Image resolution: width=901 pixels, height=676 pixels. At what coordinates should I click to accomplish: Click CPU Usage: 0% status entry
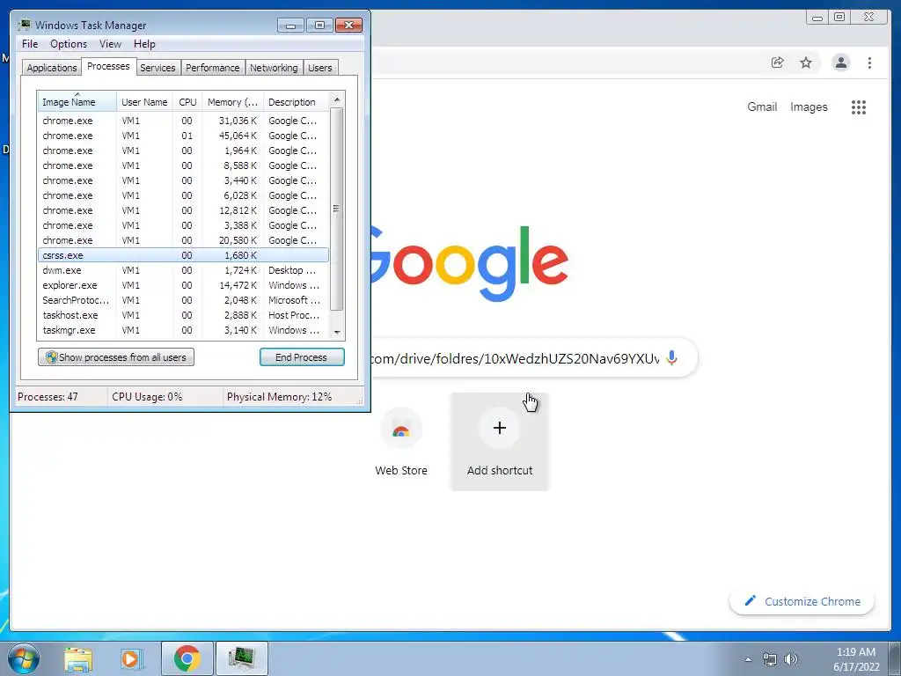click(147, 397)
